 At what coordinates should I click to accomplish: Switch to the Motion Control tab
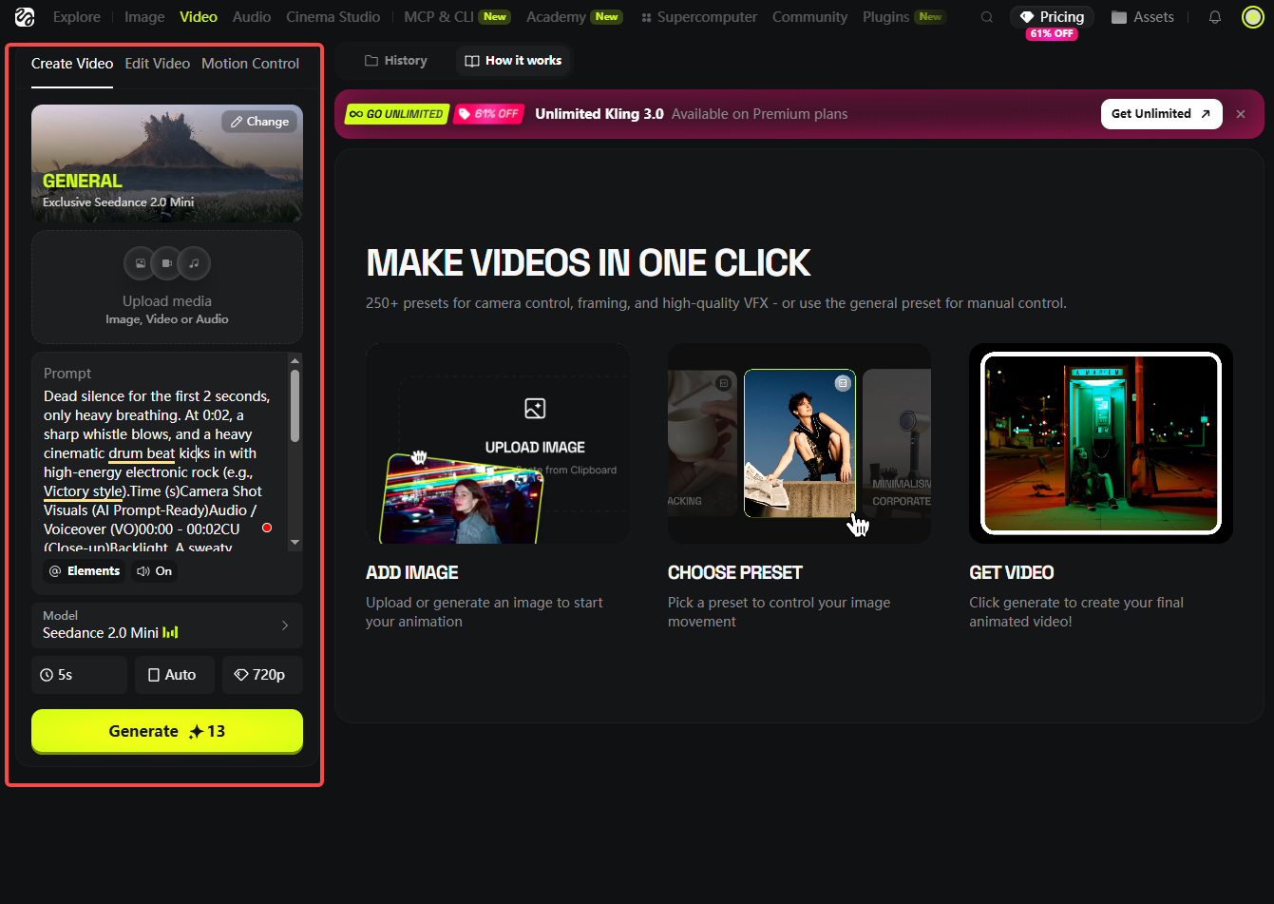pos(250,64)
